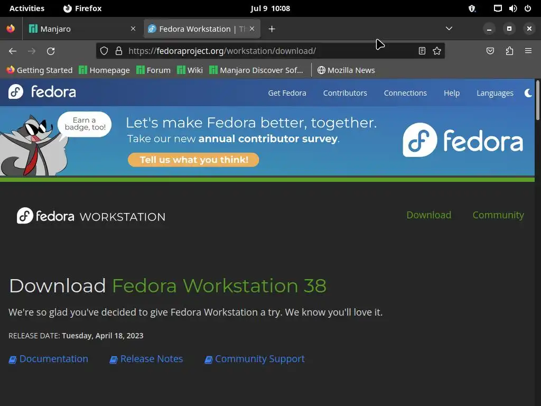This screenshot has width=541, height=406.
Task: Click the annual contributor survey text
Action: click(268, 139)
